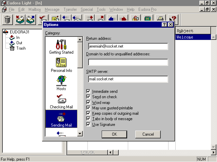The width and height of the screenshot is (217, 162).
Task: Open the File menu
Action: click(12, 9)
